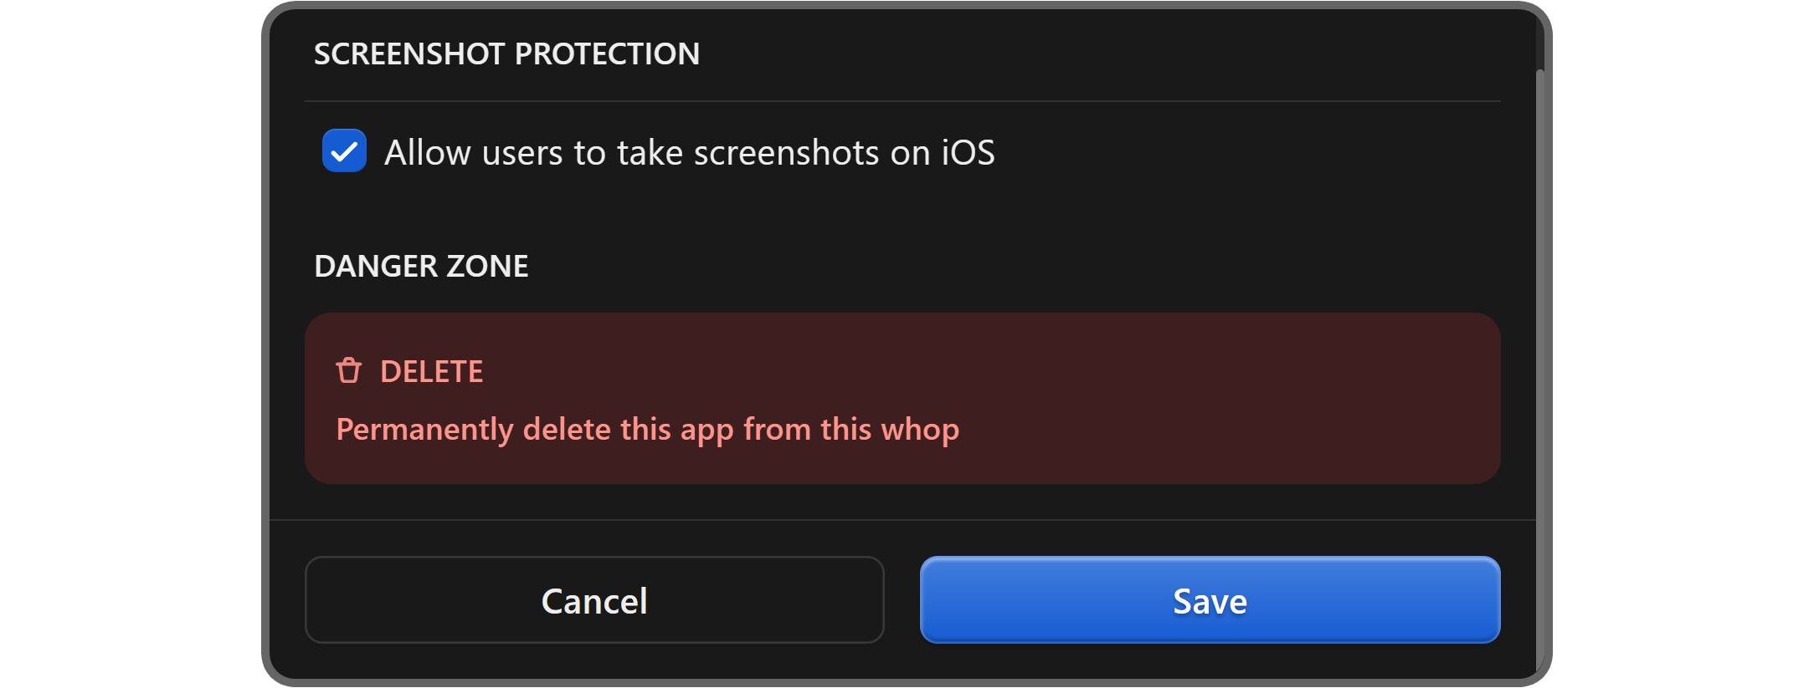Click the dimmed backdrop outside the dialog
This screenshot has height=688, width=1814.
pyautogui.click(x=265, y=334)
